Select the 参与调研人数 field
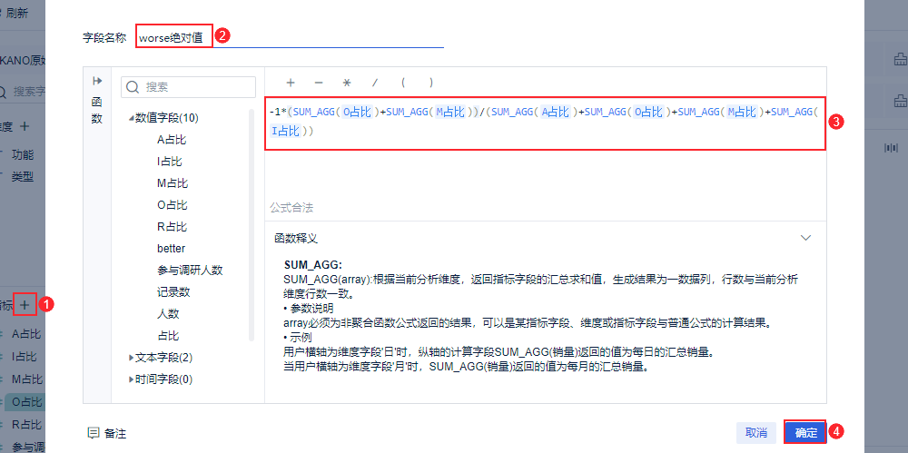The width and height of the screenshot is (908, 453). (x=190, y=270)
